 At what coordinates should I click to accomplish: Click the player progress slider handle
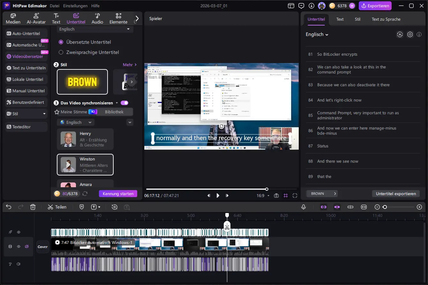click(x=267, y=189)
